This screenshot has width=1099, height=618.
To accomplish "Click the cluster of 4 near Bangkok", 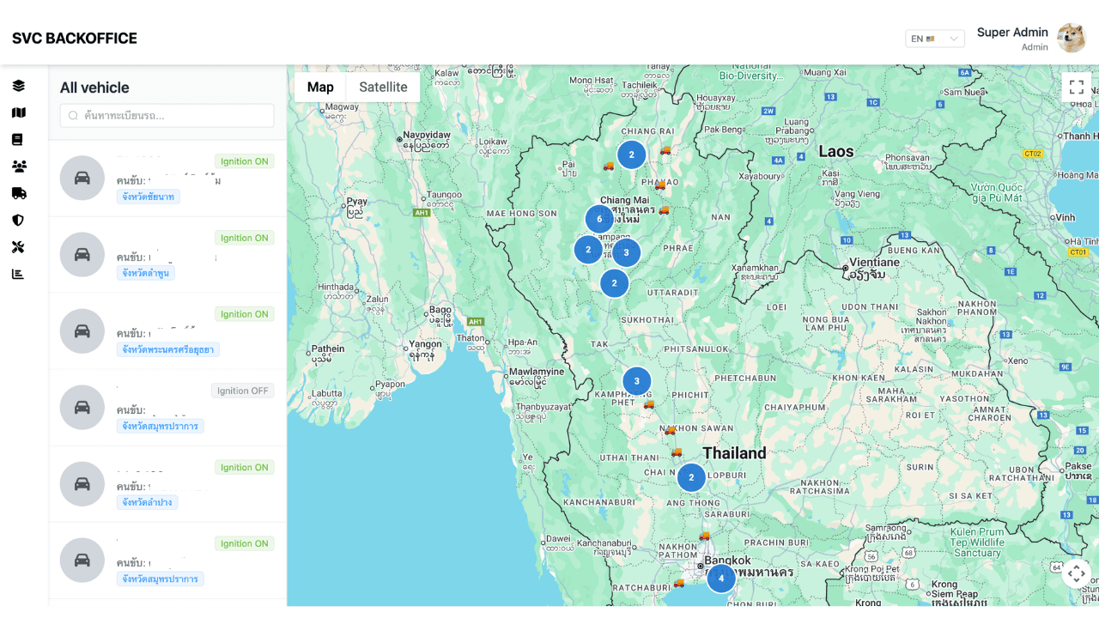I will pyautogui.click(x=721, y=578).
